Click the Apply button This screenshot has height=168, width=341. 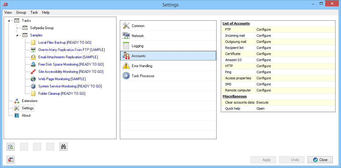263,160
